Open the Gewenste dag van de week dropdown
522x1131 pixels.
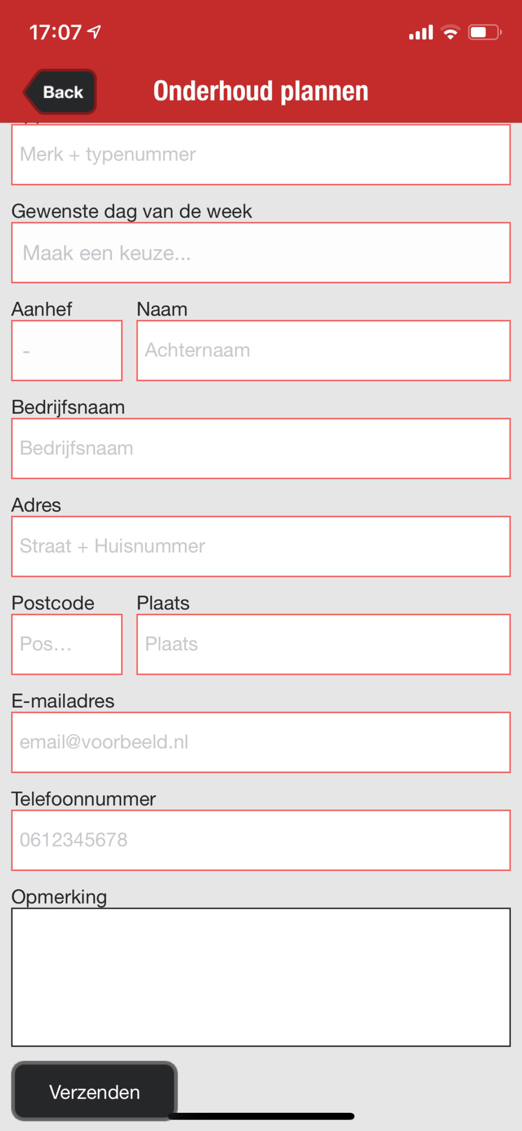click(260, 253)
